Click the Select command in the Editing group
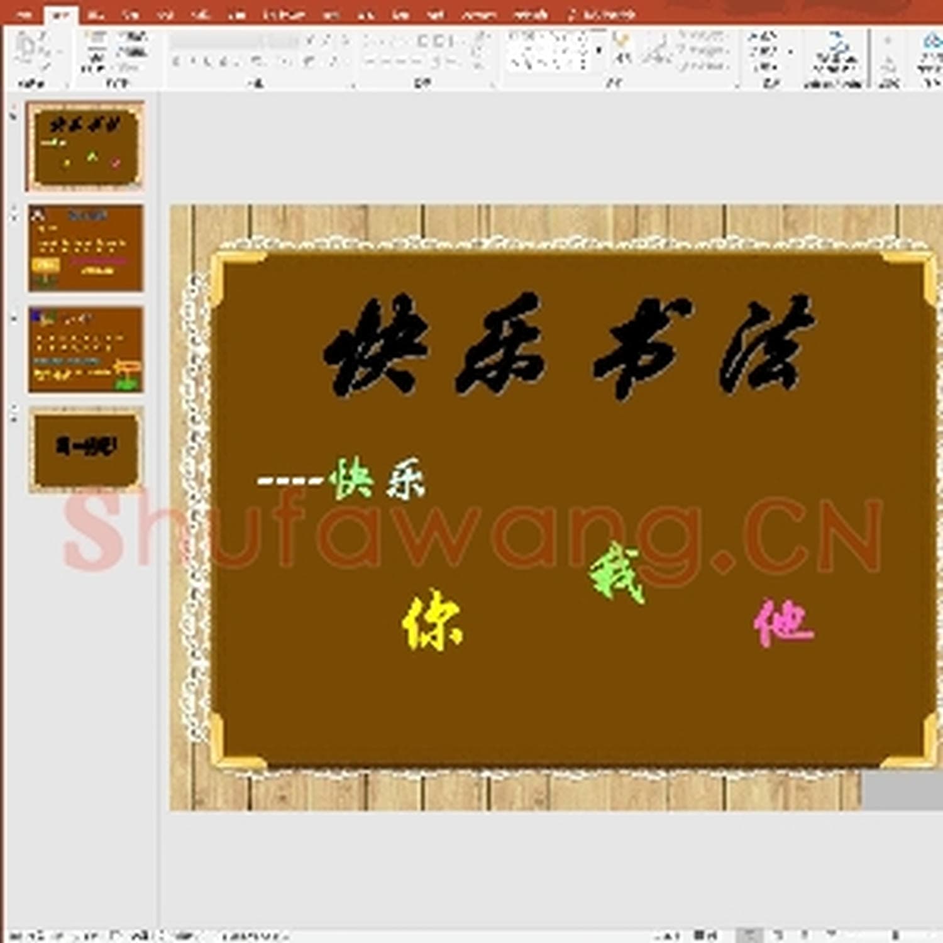The height and width of the screenshot is (943, 943). (x=764, y=67)
